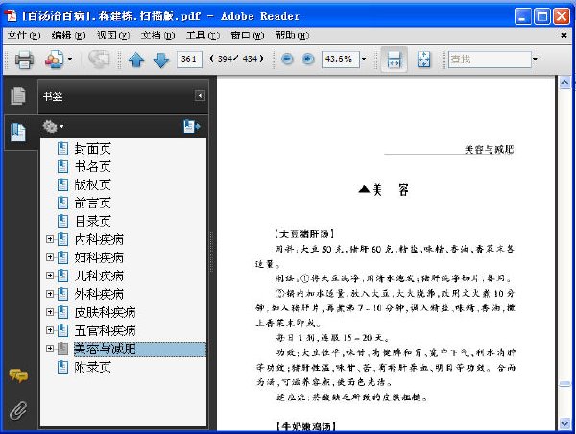
Task: Click the page number field showing 361
Action: click(x=189, y=59)
